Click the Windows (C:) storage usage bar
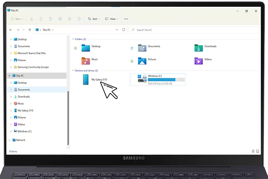 166,80
